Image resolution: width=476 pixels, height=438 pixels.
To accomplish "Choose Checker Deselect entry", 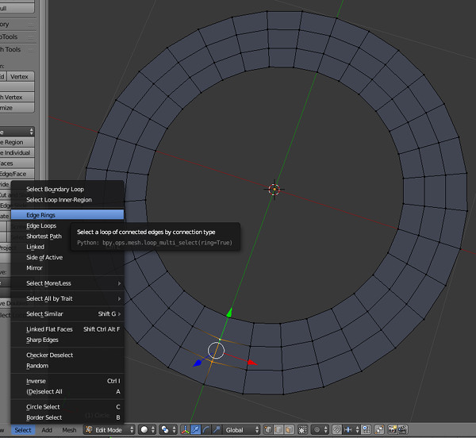I will (x=67, y=355).
